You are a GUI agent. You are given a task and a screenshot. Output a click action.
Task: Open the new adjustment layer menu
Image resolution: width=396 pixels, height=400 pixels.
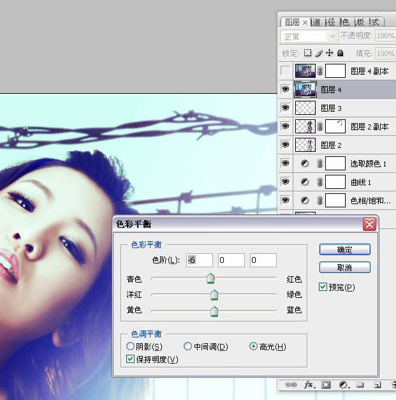[343, 385]
